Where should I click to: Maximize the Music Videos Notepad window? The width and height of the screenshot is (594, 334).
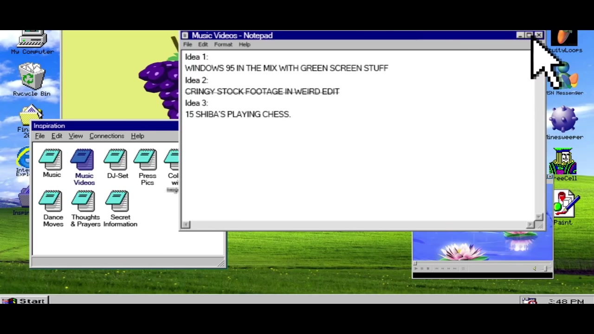coord(529,35)
